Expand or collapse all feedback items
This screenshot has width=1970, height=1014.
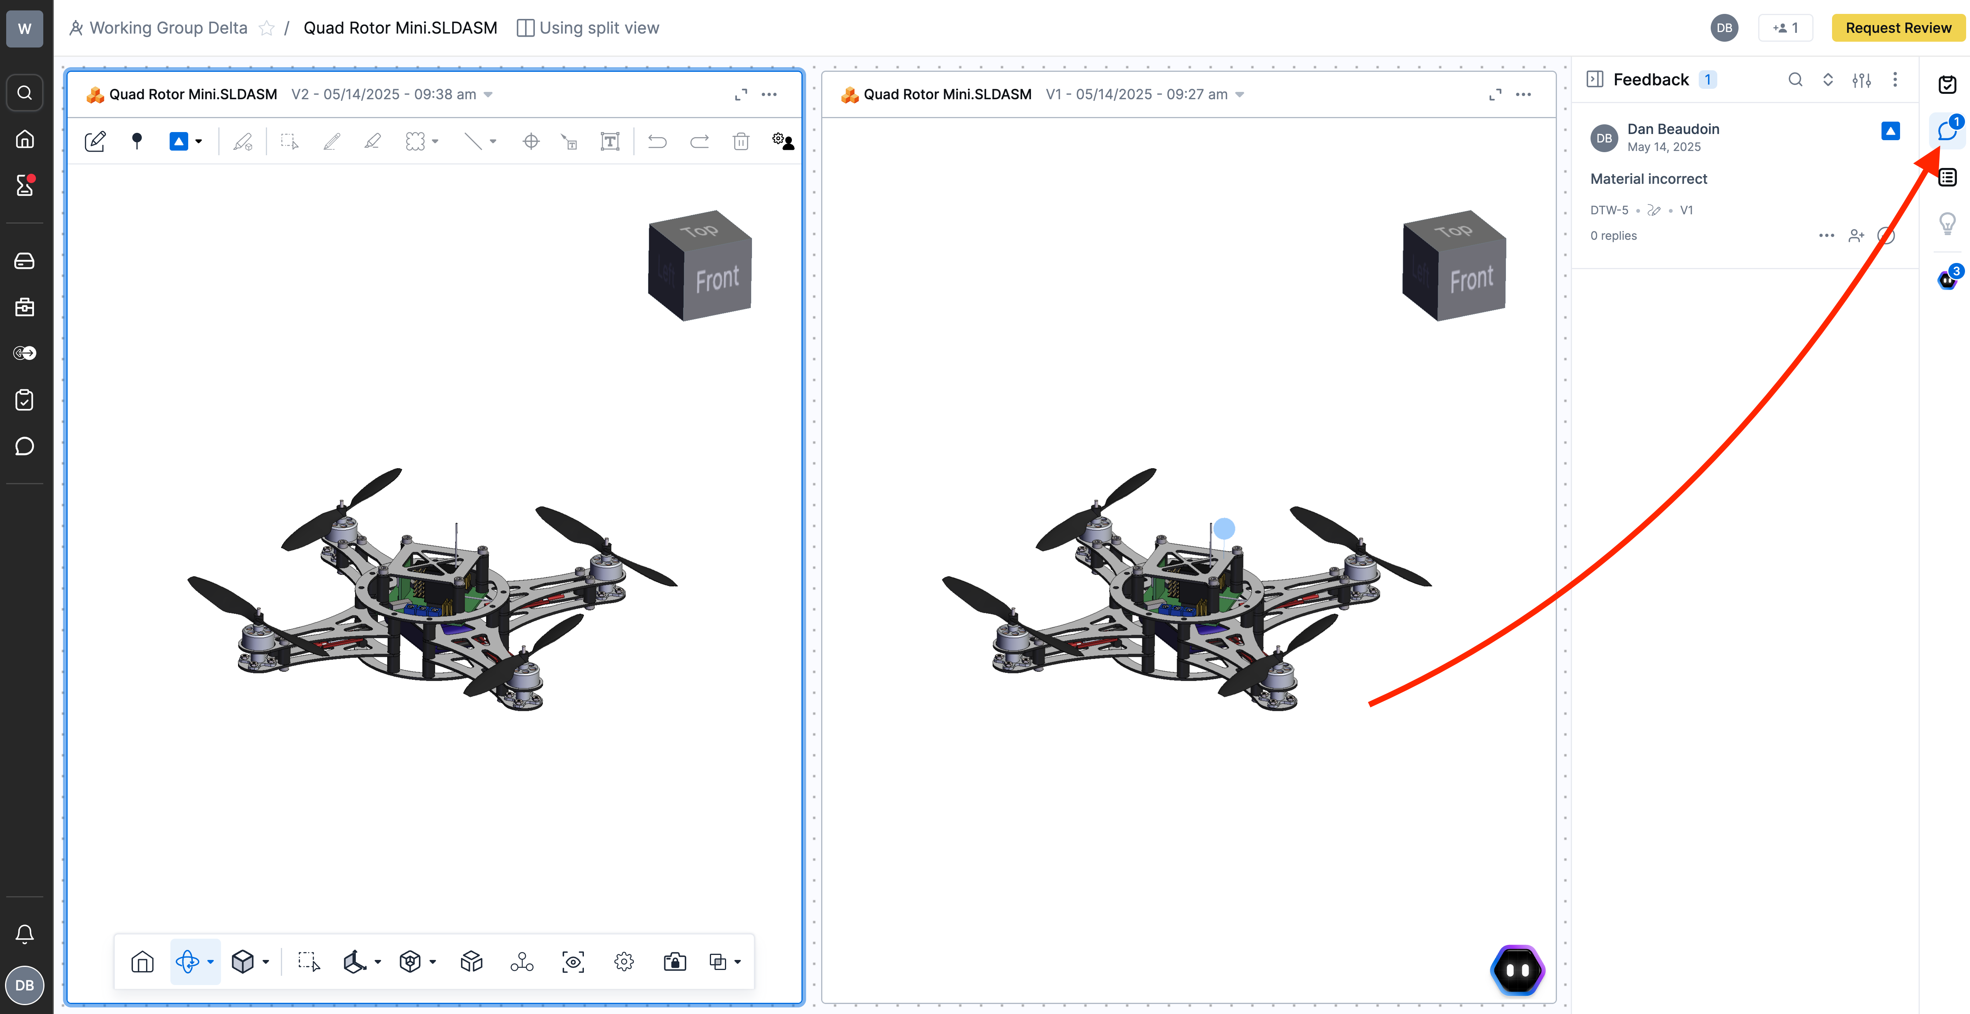[x=1828, y=79]
